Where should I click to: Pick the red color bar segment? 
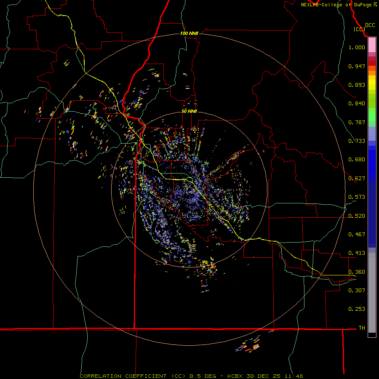click(372, 63)
